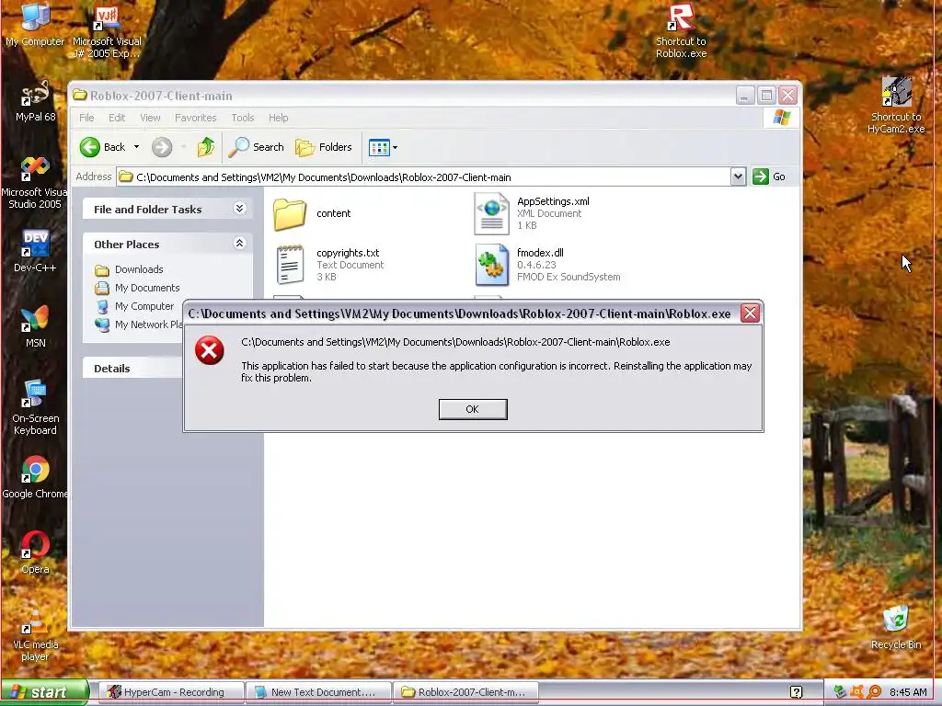
Task: Open the File menu
Action: (x=86, y=118)
